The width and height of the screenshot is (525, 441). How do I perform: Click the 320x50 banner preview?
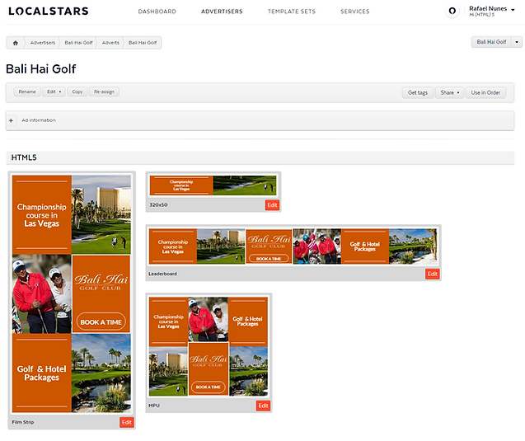[213, 185]
